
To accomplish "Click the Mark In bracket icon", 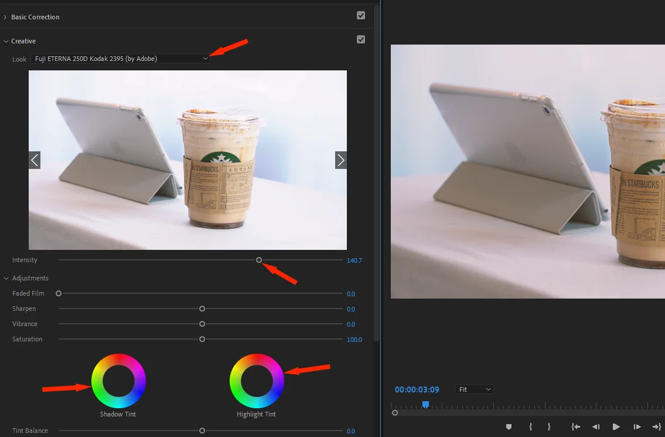I will point(531,427).
